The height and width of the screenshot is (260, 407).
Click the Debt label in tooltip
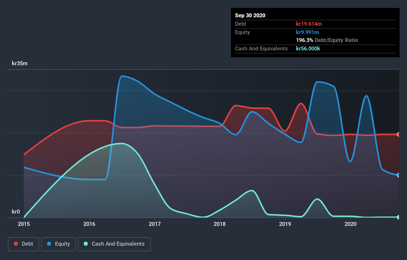(240, 24)
